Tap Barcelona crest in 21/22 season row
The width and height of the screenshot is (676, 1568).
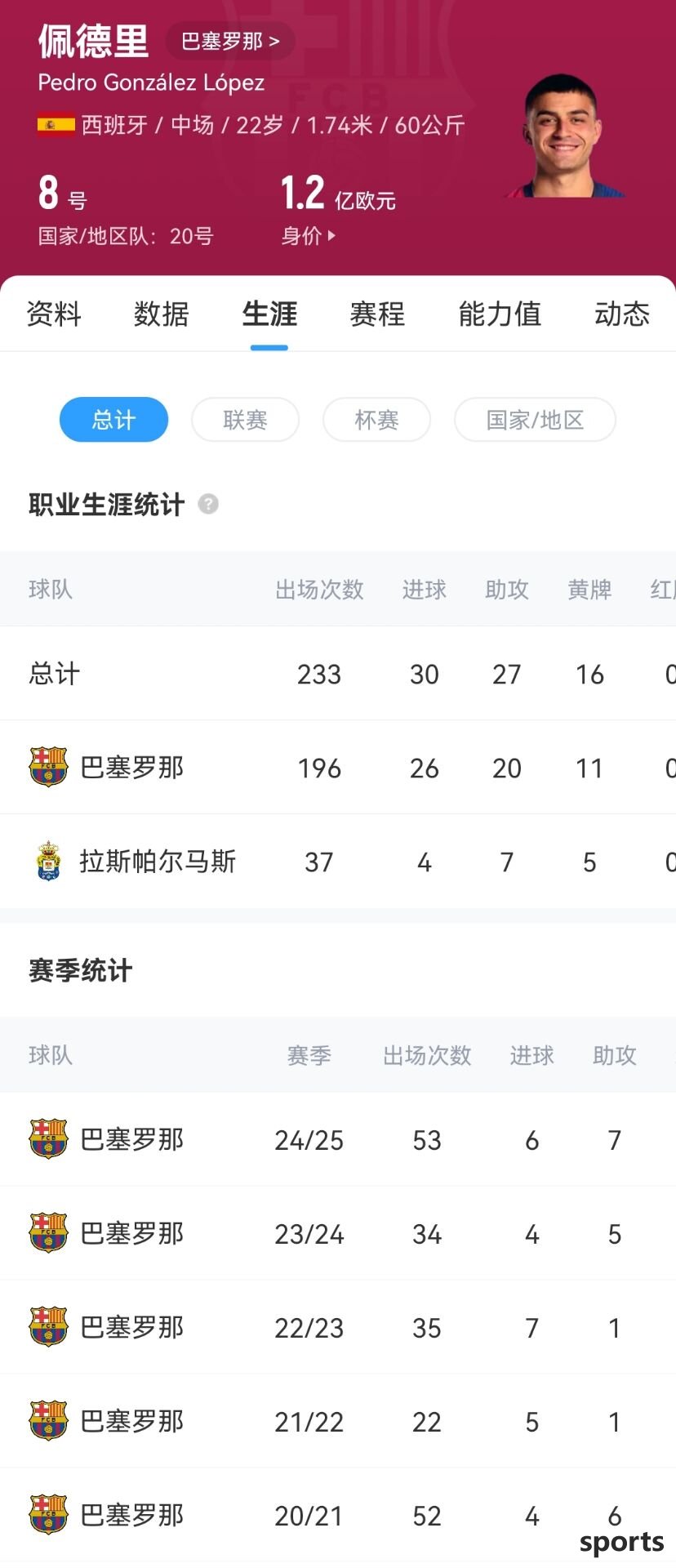(48, 1420)
